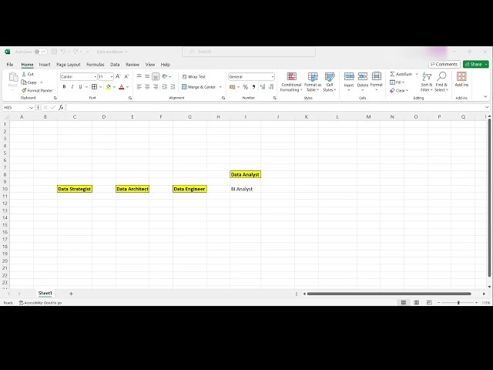Switch to the Insert tab
493x370 pixels.
coord(45,65)
